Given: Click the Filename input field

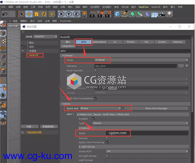Looking at the screenshot, I should tap(136, 66).
